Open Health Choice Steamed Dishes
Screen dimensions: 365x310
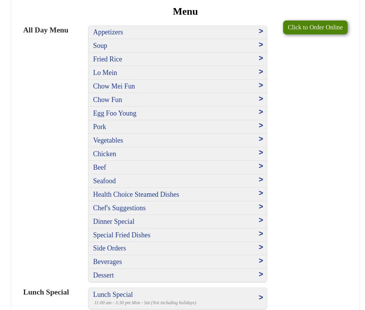point(136,194)
